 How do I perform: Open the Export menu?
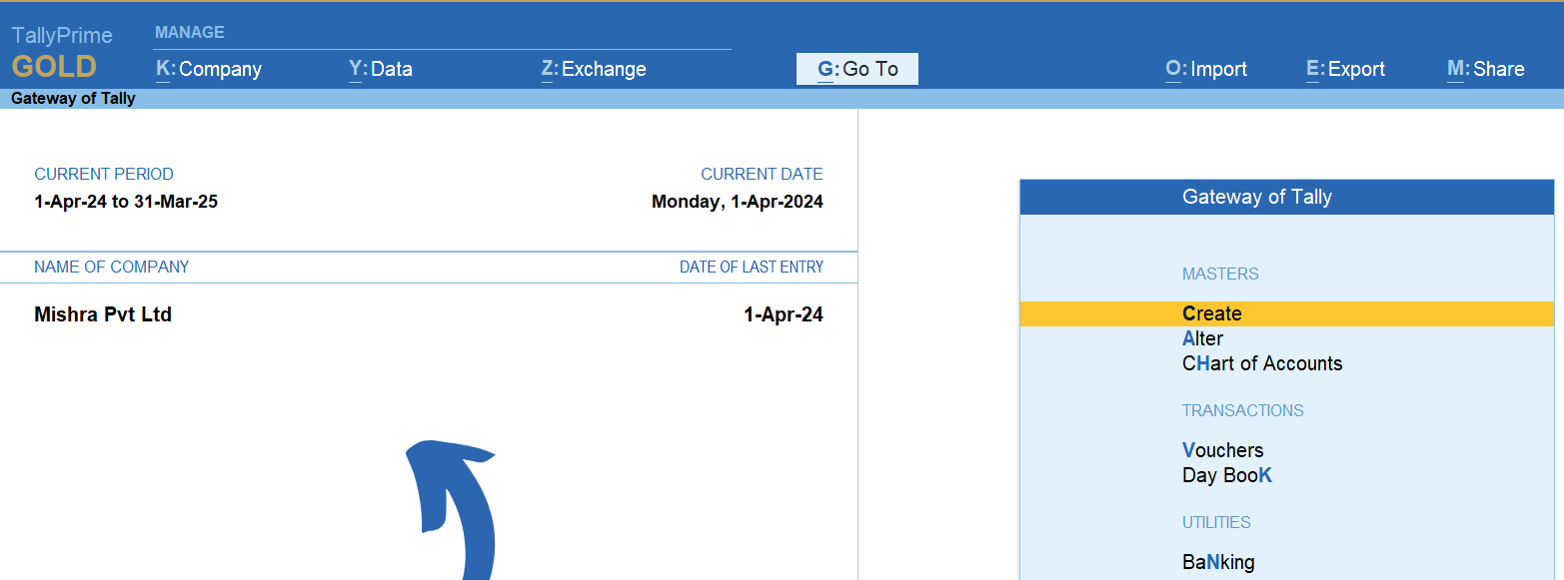pos(1345,69)
